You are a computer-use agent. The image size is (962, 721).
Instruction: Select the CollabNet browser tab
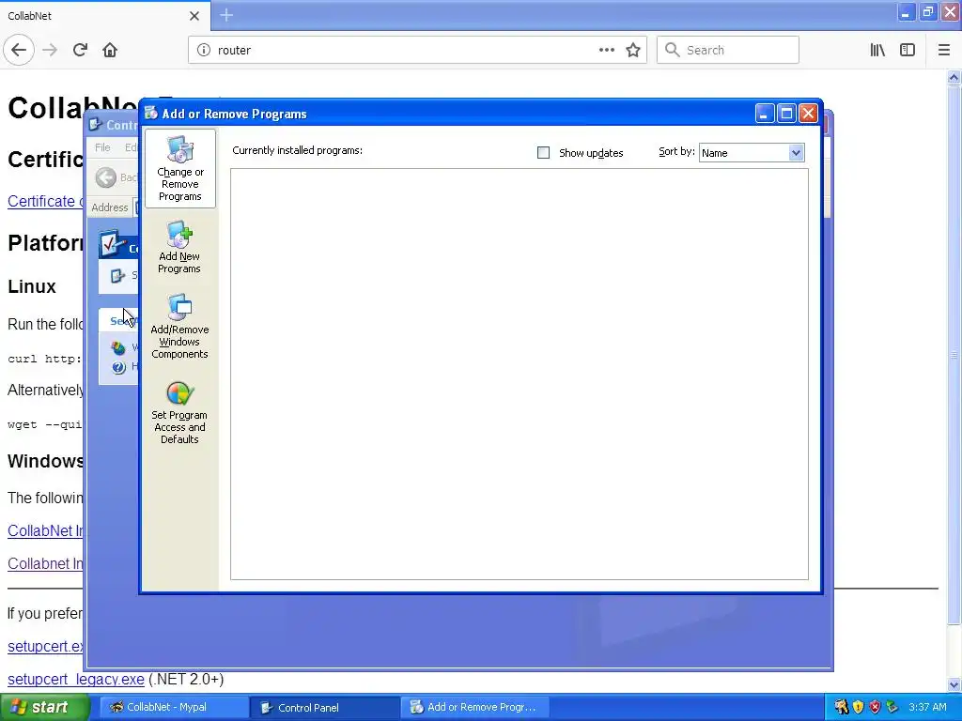click(104, 16)
